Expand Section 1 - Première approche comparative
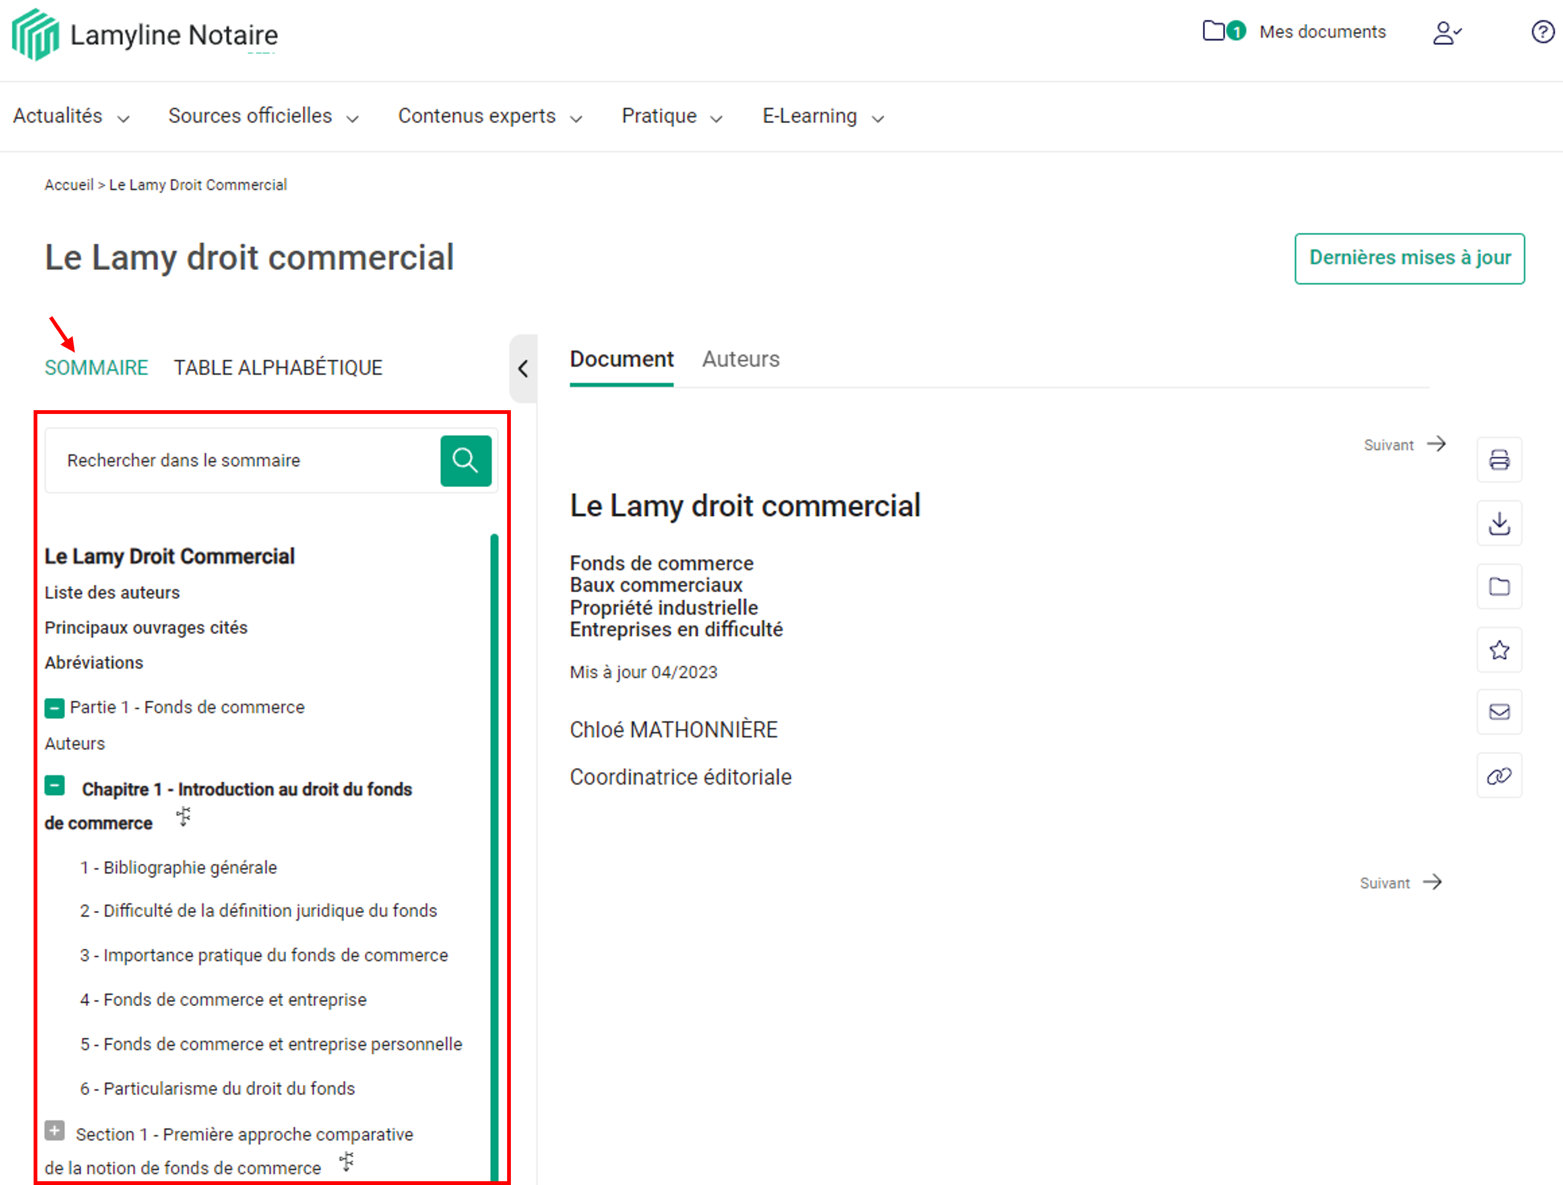Screen dimensions: 1563x1185 tap(54, 1131)
